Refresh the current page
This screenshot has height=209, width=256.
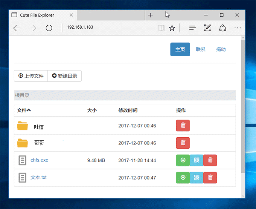[49, 28]
